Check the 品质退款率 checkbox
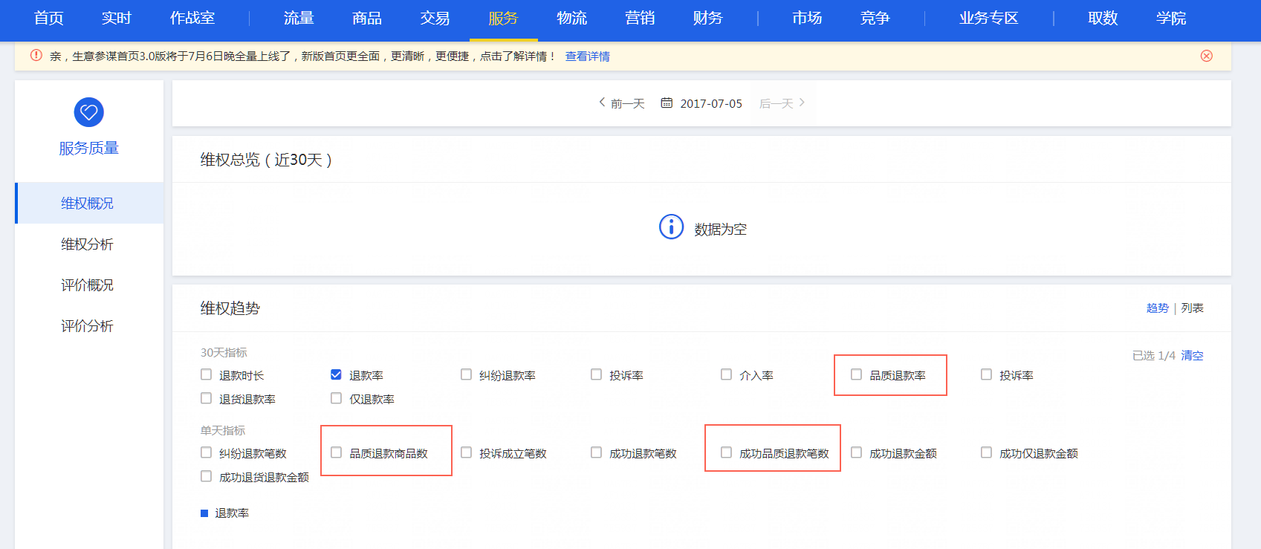This screenshot has height=549, width=1261. point(856,374)
